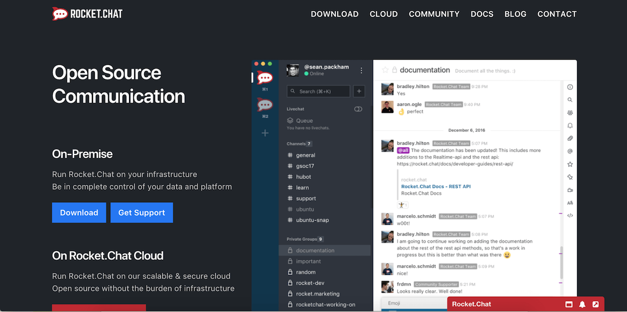Minimize the Rocket.Chat livechat widget
The image size is (627, 312).
569,304
